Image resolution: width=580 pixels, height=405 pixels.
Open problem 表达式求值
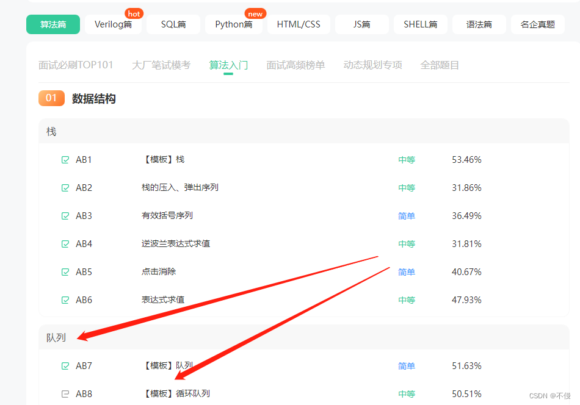tap(163, 300)
